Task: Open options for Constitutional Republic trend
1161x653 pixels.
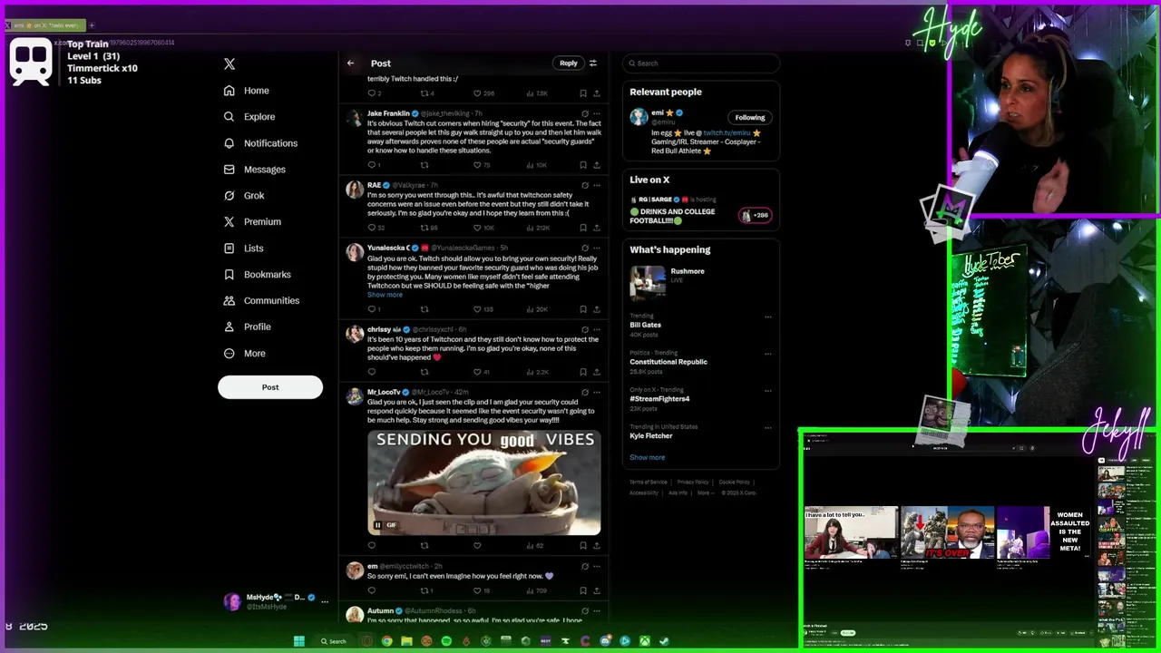Action: (768, 354)
